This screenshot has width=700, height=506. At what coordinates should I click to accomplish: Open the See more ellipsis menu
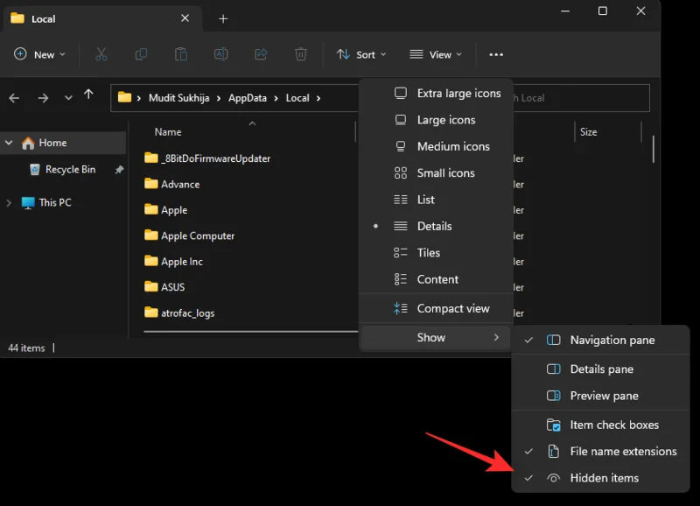tap(496, 54)
